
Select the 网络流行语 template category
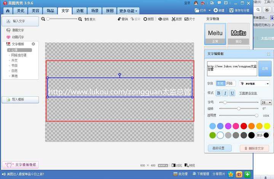tap(19, 55)
